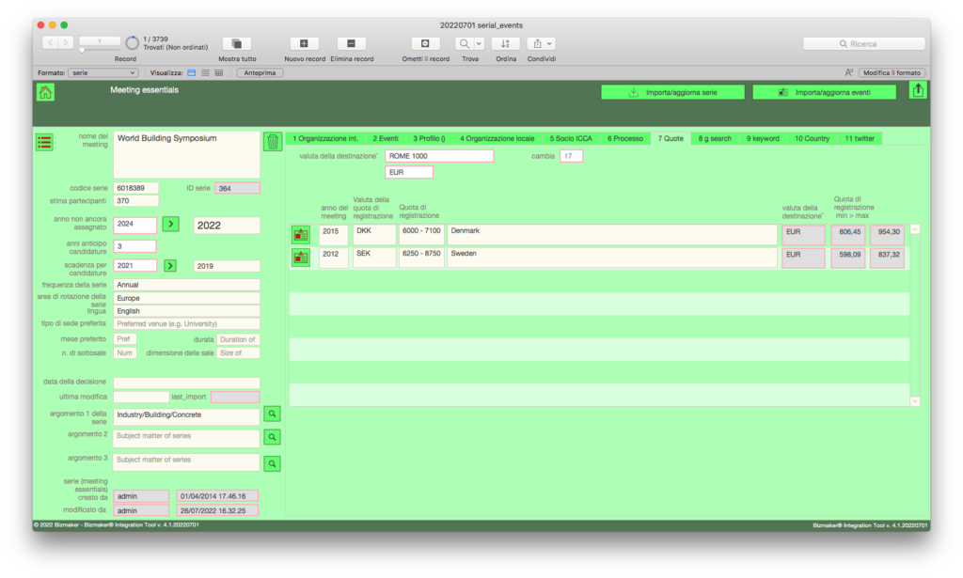The width and height of the screenshot is (963, 578).
Task: Click the frequenza della serie Annual field
Action: pos(187,285)
